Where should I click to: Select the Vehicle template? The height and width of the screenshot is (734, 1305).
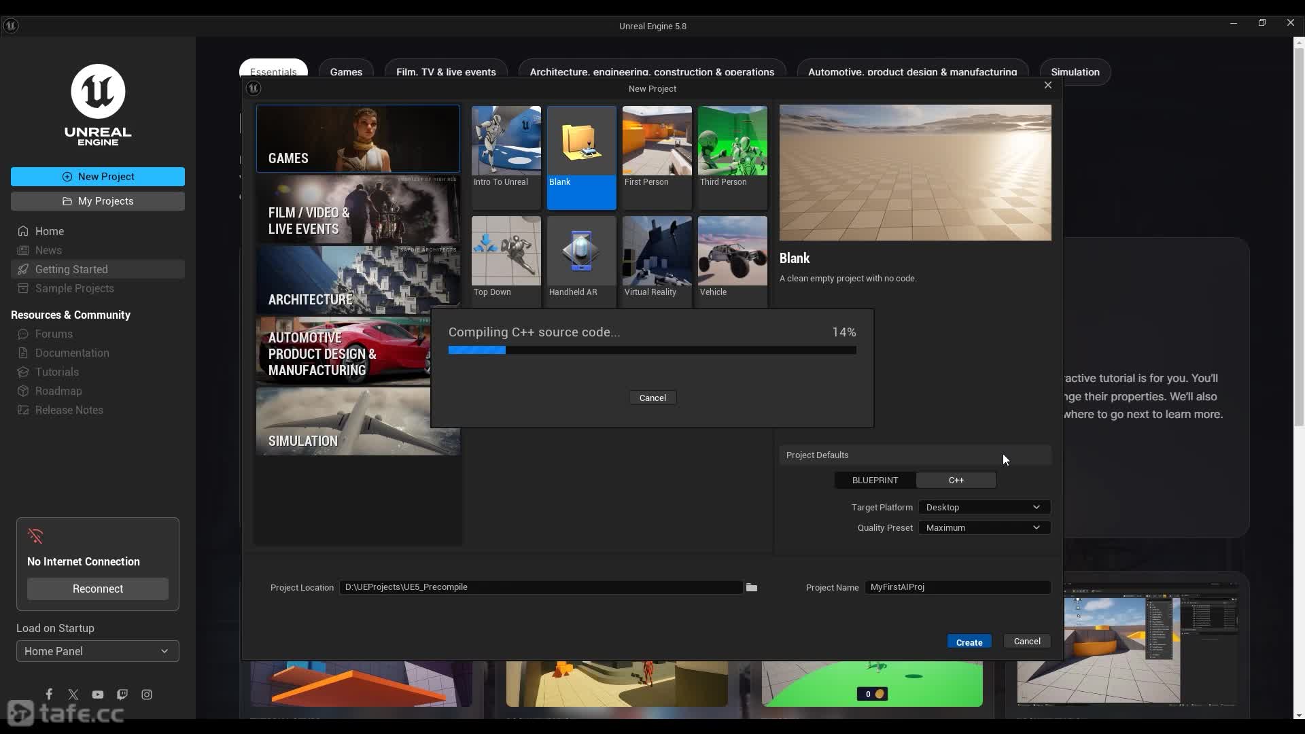tap(733, 262)
